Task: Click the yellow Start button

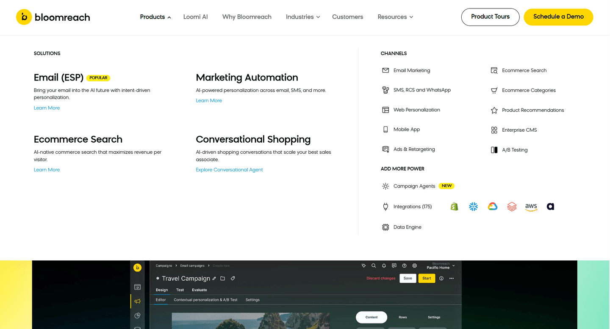Action: (427, 278)
